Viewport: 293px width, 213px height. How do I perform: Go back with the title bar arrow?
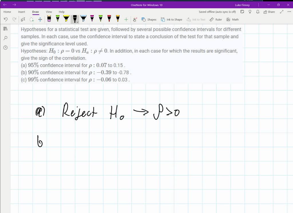[x=5, y=5]
